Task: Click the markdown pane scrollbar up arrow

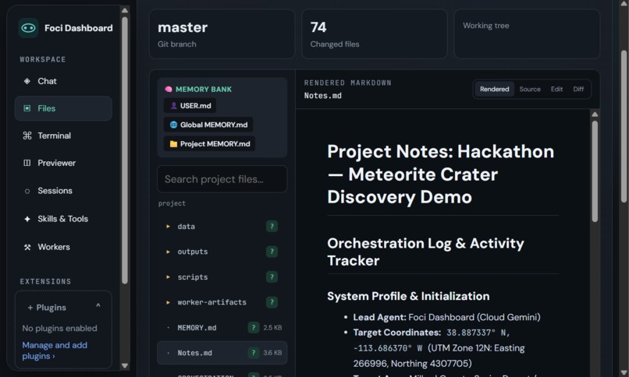Action: pos(595,115)
